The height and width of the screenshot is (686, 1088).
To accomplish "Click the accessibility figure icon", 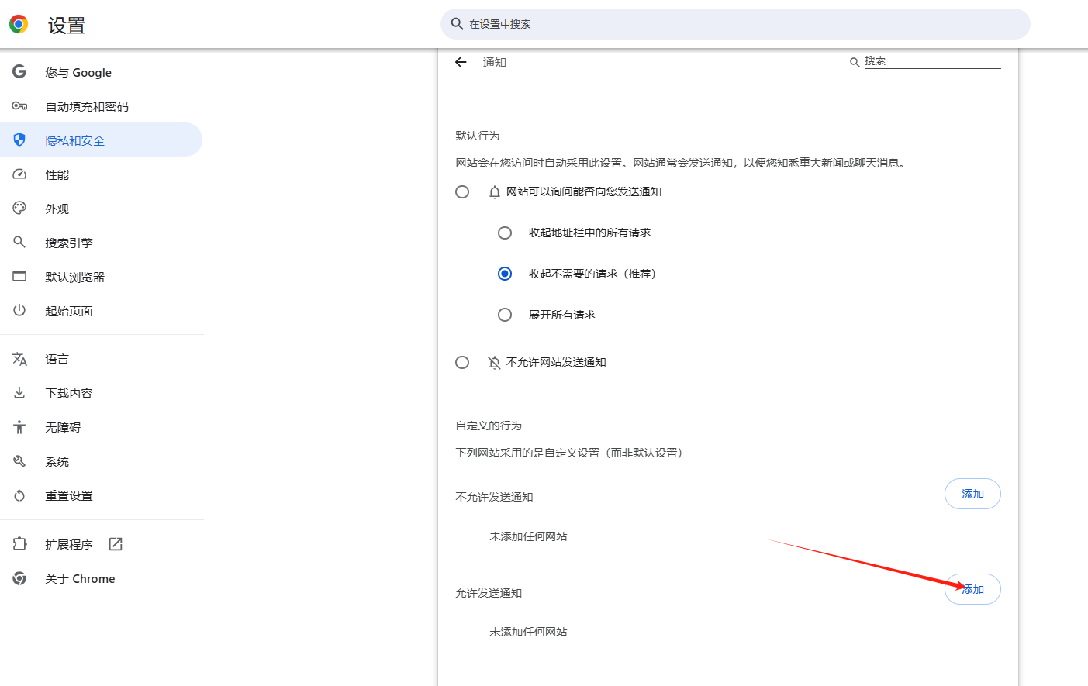I will click(x=19, y=427).
